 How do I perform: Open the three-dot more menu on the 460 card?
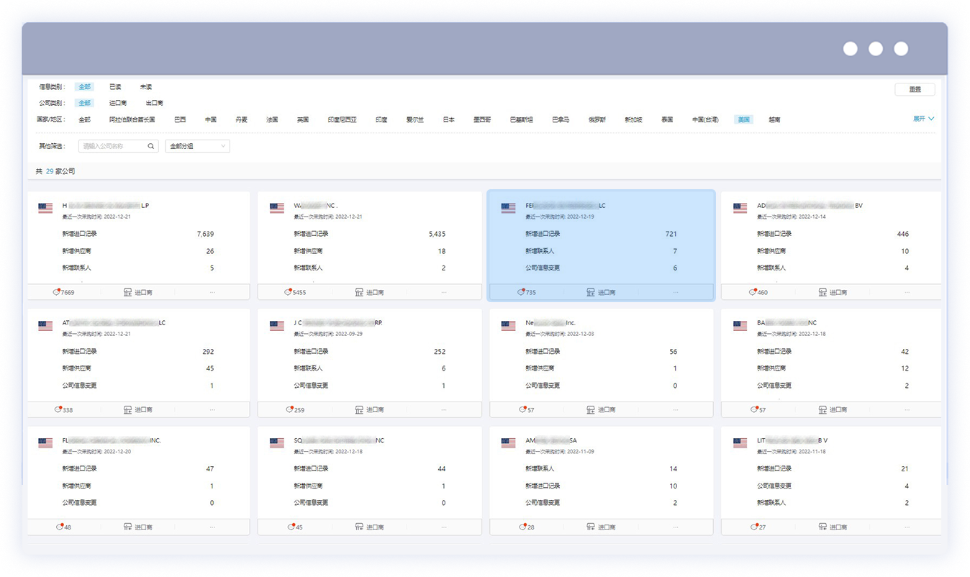[907, 292]
